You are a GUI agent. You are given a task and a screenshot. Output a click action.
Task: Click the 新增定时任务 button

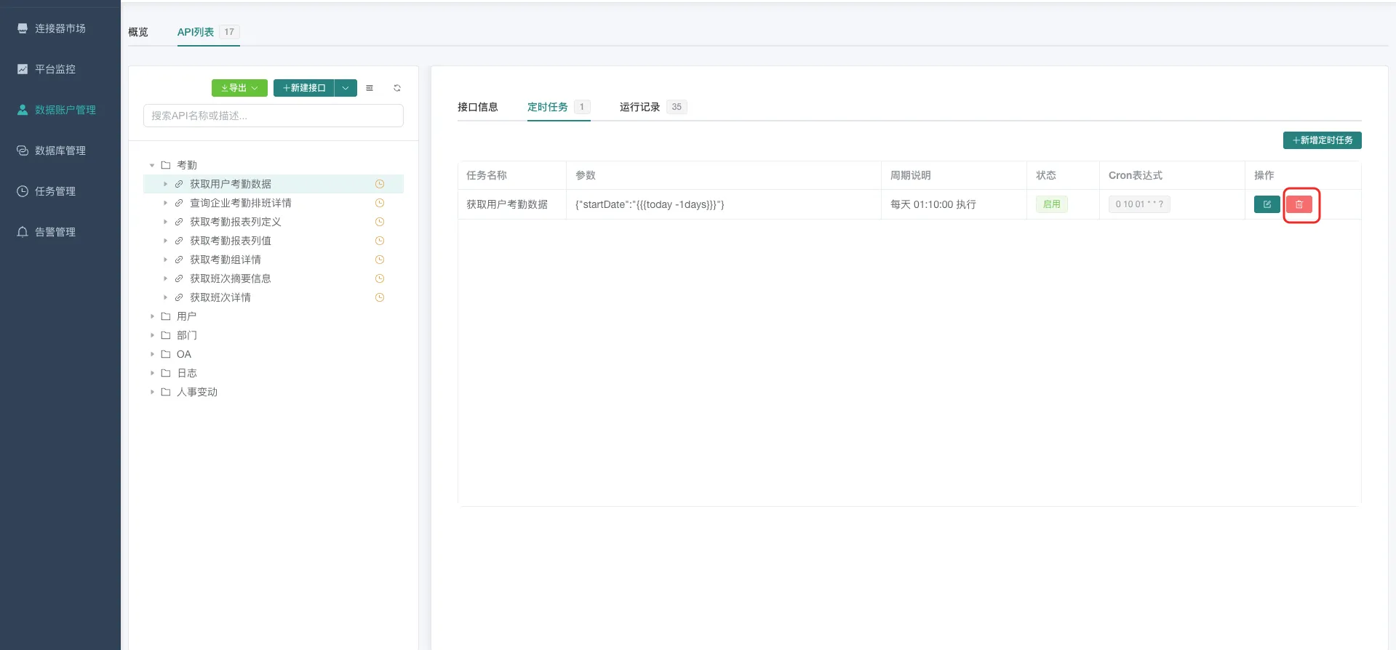[1322, 140]
